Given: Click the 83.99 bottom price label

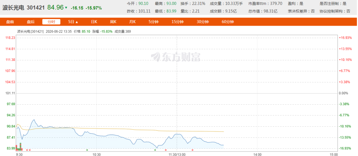Looking at the screenshot, I should pos(10,149).
